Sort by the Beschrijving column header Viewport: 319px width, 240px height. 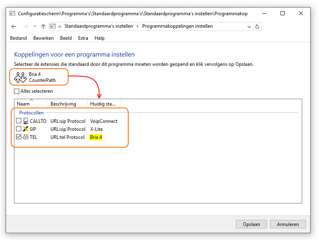(x=68, y=104)
